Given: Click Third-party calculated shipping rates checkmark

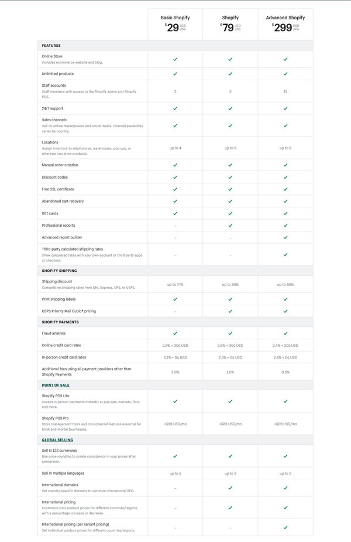Looking at the screenshot, I should 285,255.
